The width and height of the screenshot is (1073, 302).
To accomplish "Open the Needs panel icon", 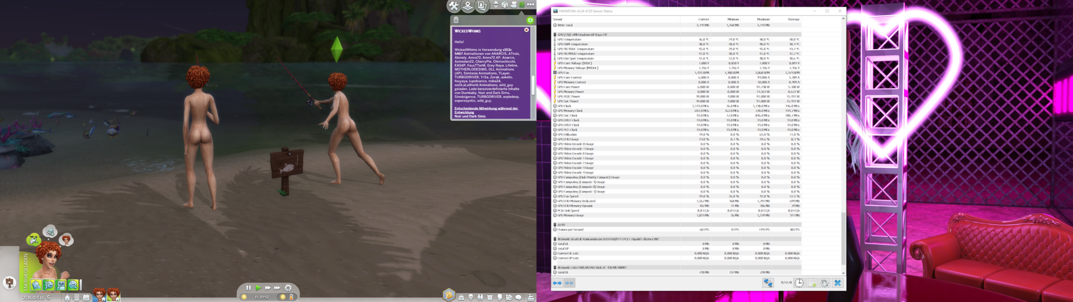I will coord(509,298).
